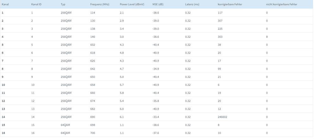The width and height of the screenshot is (316, 139).
Task: Select the Typ column header
Action: 63,4
